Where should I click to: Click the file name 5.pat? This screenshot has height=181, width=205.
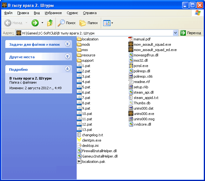coord(86,87)
